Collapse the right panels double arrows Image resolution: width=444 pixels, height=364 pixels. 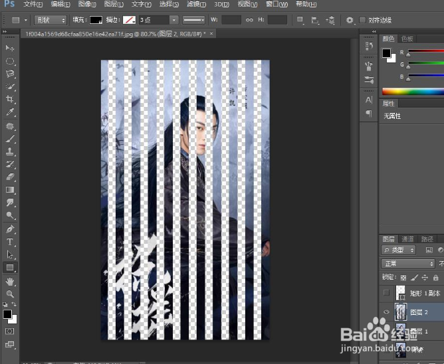click(374, 31)
